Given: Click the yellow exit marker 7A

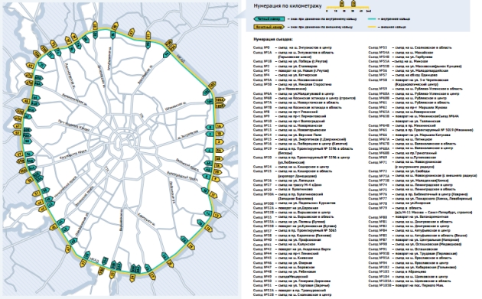Looking at the screenshot, I should coord(218,166).
